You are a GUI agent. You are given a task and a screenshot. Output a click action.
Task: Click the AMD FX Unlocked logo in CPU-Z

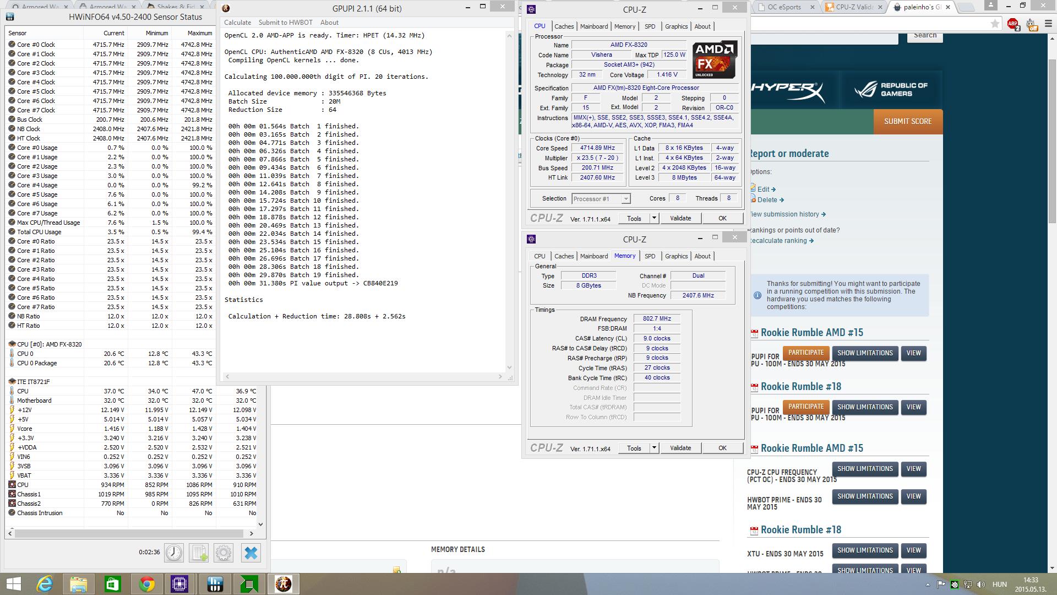714,59
